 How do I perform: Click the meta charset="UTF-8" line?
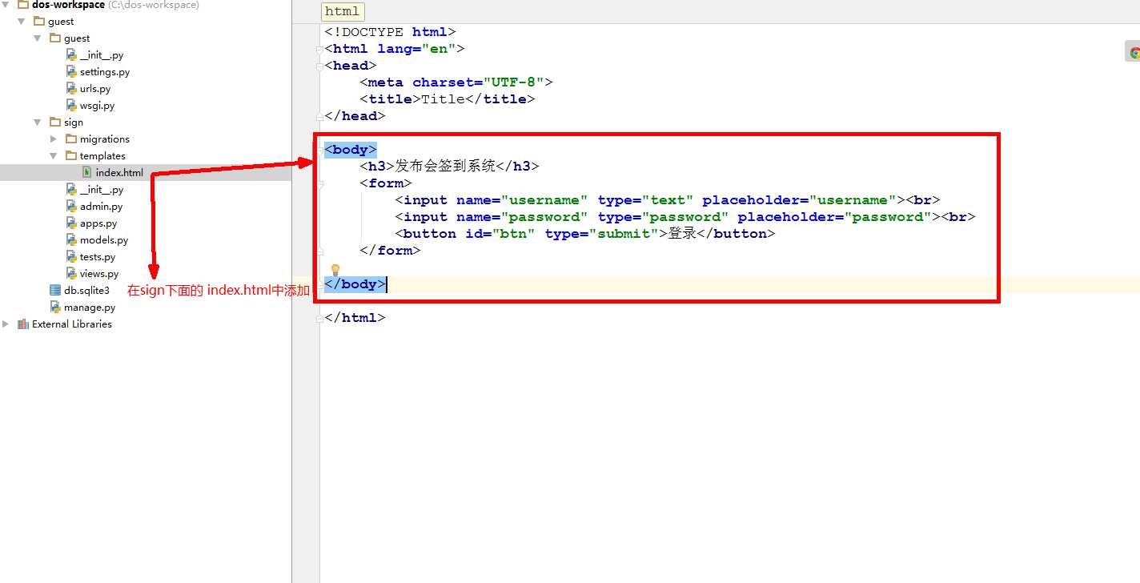(x=456, y=82)
